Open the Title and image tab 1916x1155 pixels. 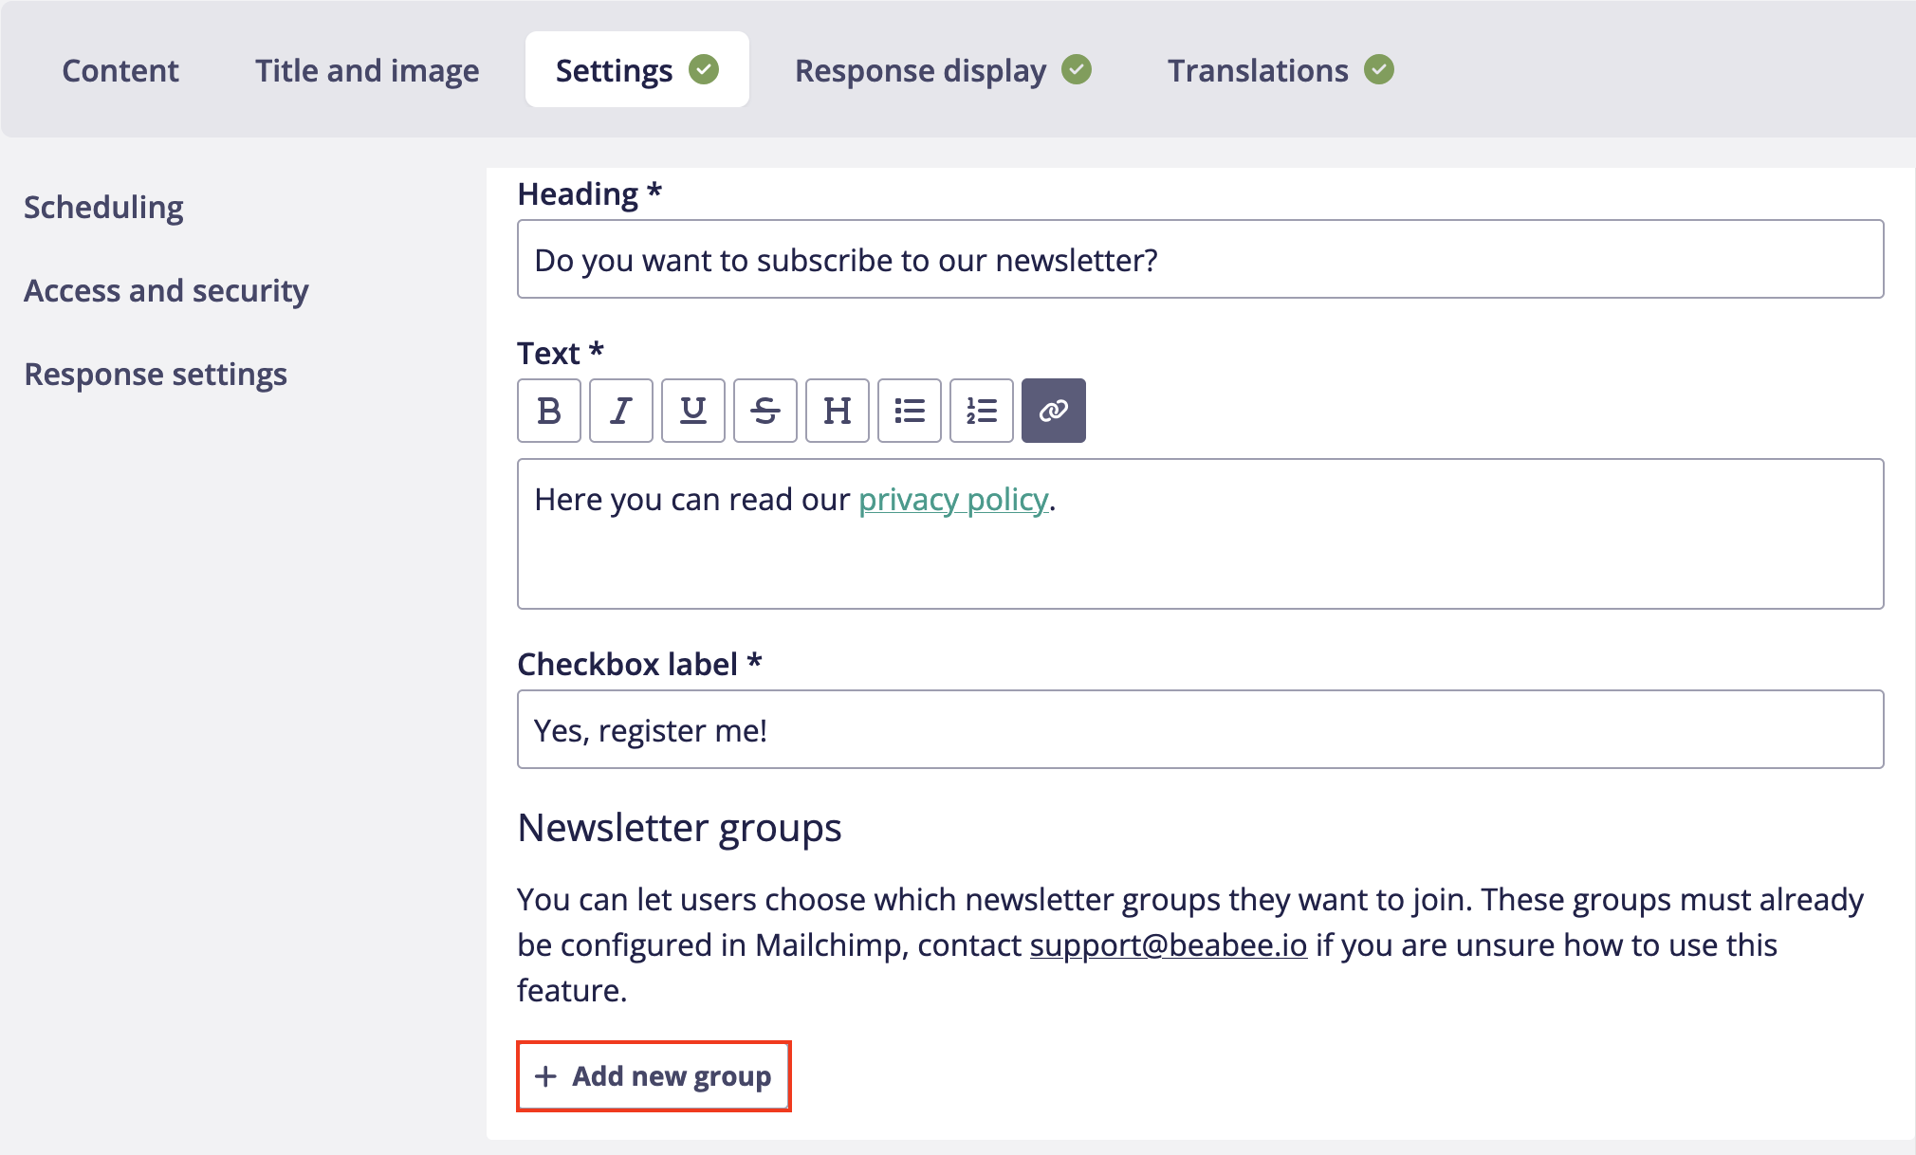click(x=367, y=70)
